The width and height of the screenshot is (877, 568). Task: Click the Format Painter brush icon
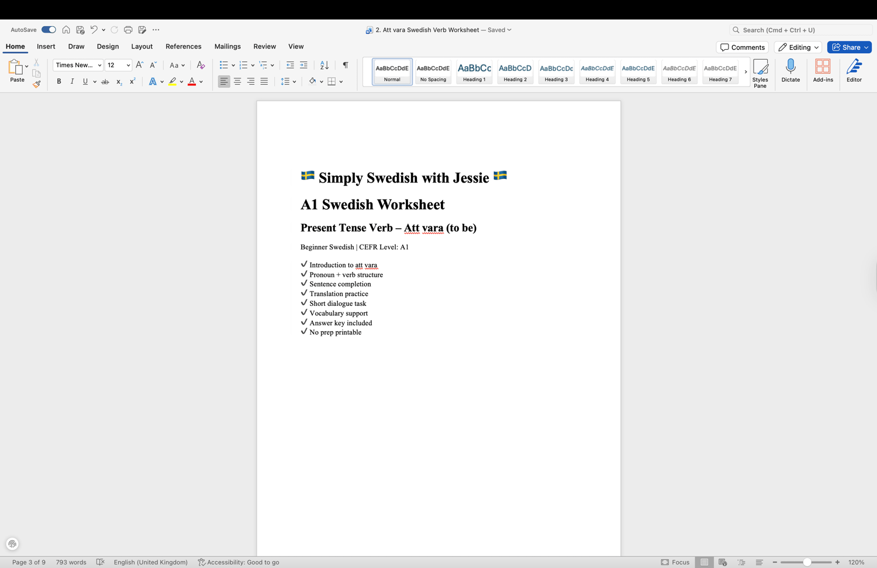36,84
